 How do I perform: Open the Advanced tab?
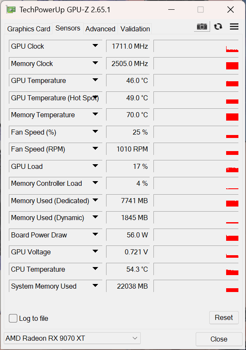coord(100,29)
